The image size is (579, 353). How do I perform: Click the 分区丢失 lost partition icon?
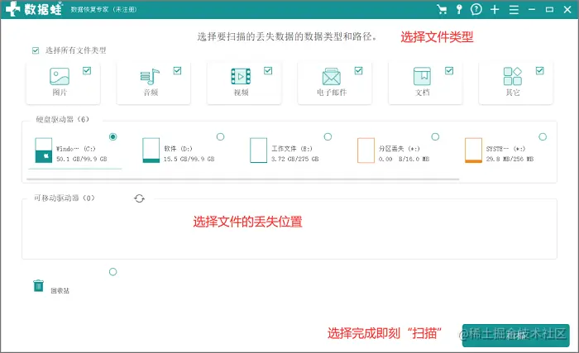[366, 150]
